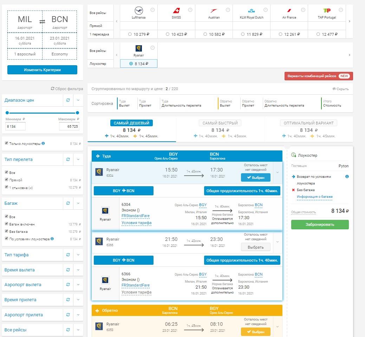This screenshot has width=365, height=337.
Task: Click the SWISS airline logo
Action: click(176, 11)
